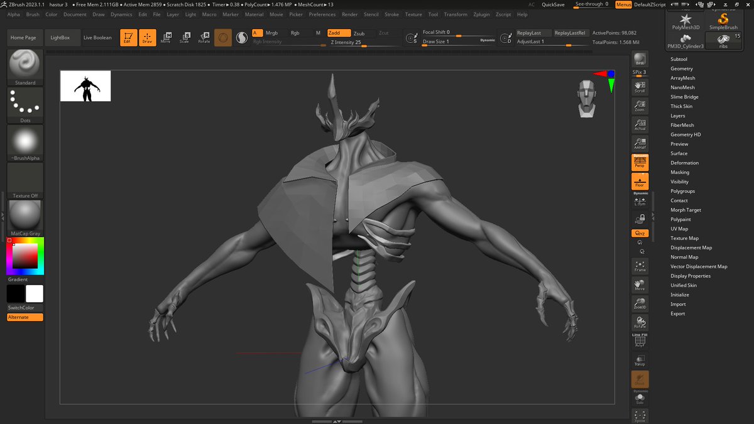
Task: Toggle Solo mode
Action: tap(640, 398)
